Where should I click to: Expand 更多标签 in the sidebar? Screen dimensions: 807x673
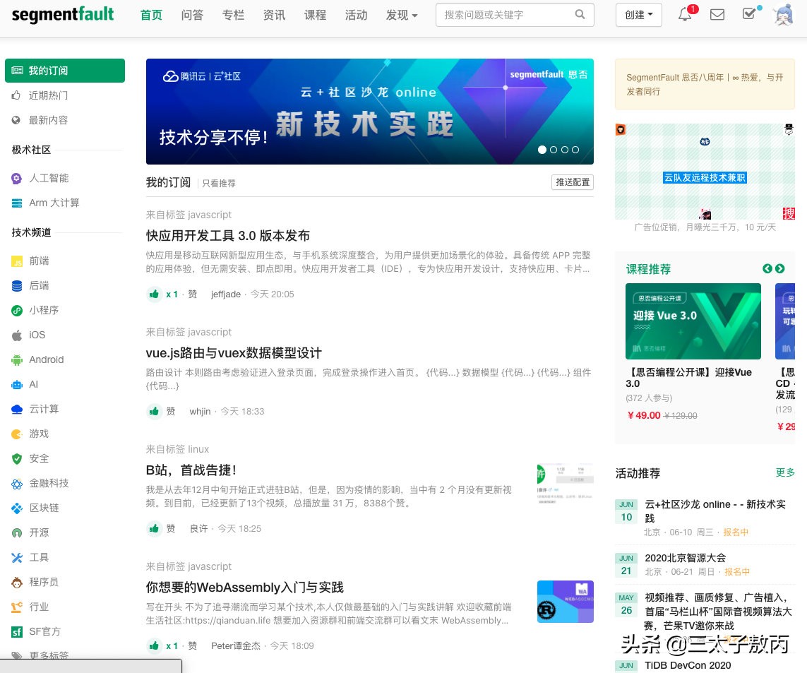pos(49,656)
